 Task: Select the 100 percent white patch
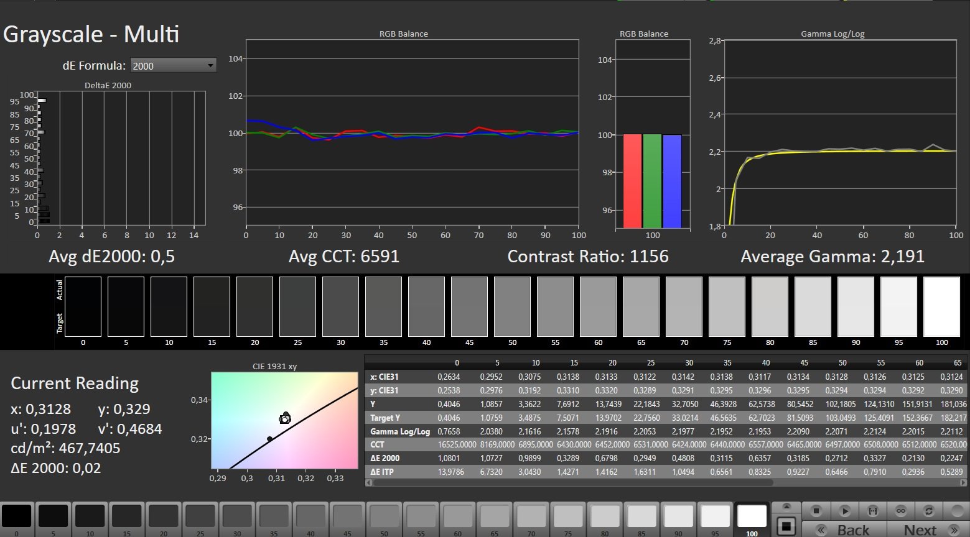[752, 518]
